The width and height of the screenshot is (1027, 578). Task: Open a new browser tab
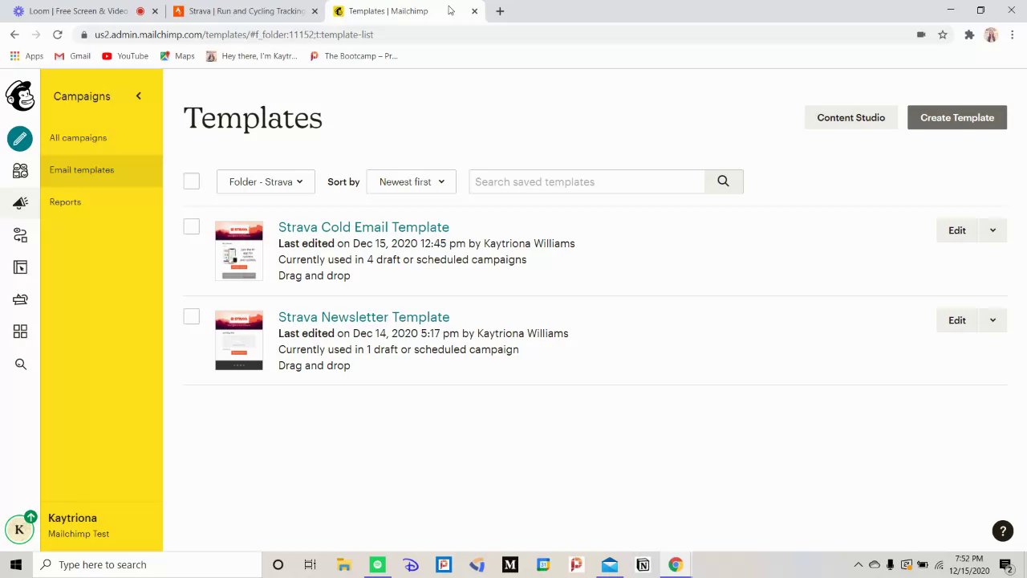point(500,11)
